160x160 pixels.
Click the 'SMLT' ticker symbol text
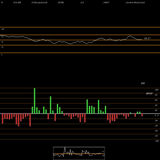107,3
